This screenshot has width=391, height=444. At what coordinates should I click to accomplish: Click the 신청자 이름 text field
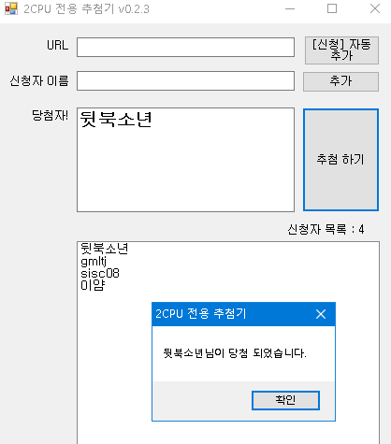click(185, 81)
